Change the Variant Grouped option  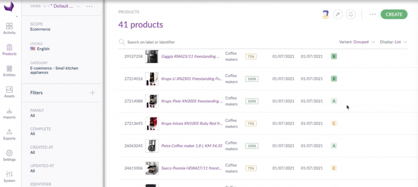tap(357, 42)
